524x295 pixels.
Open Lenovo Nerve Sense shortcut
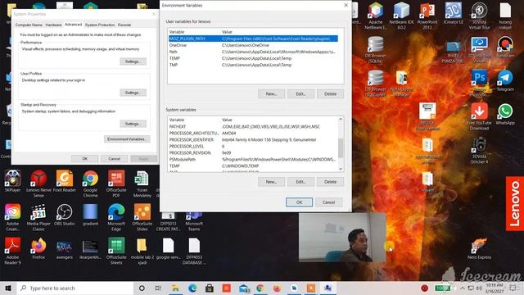click(38, 184)
